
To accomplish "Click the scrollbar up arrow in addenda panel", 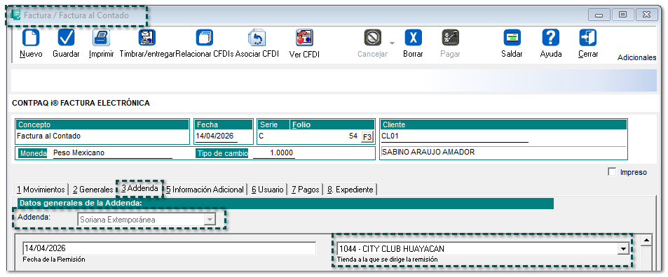I will [646, 241].
